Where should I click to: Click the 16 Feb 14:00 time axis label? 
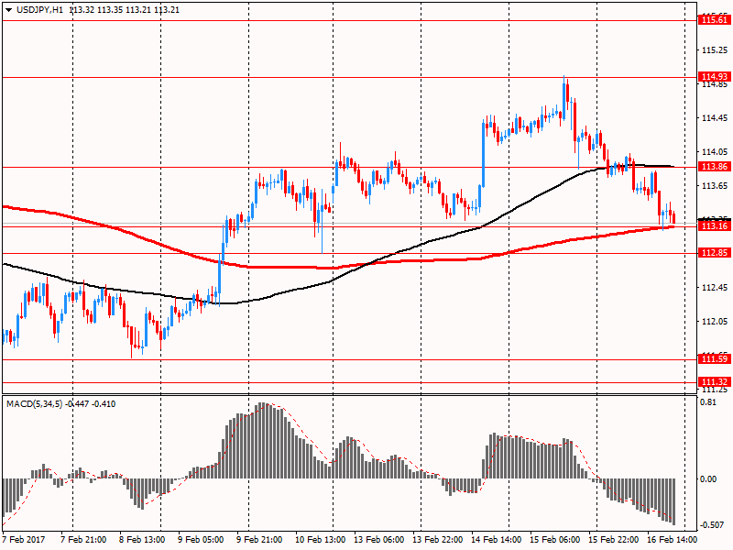click(672, 540)
